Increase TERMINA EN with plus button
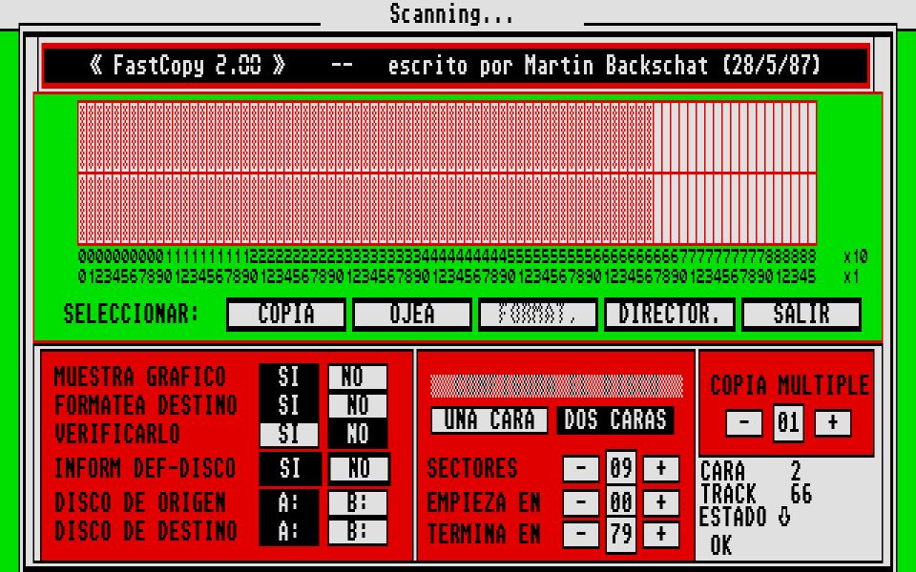Viewport: 916px width, 572px height. point(661,534)
